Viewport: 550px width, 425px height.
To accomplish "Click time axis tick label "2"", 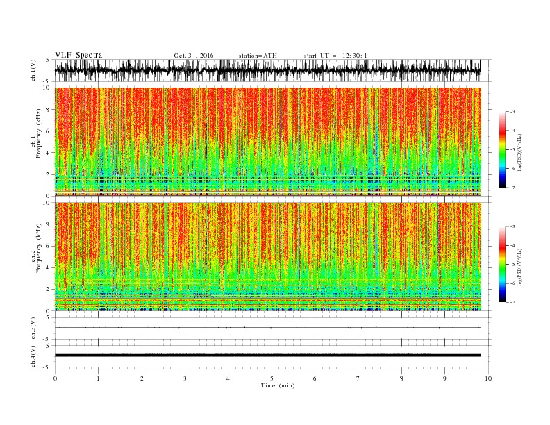I will (x=142, y=378).
